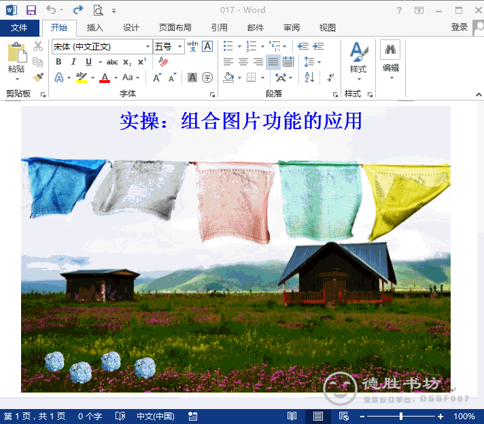This screenshot has height=424, width=484.
Task: Center the paragraph text
Action: (243, 62)
